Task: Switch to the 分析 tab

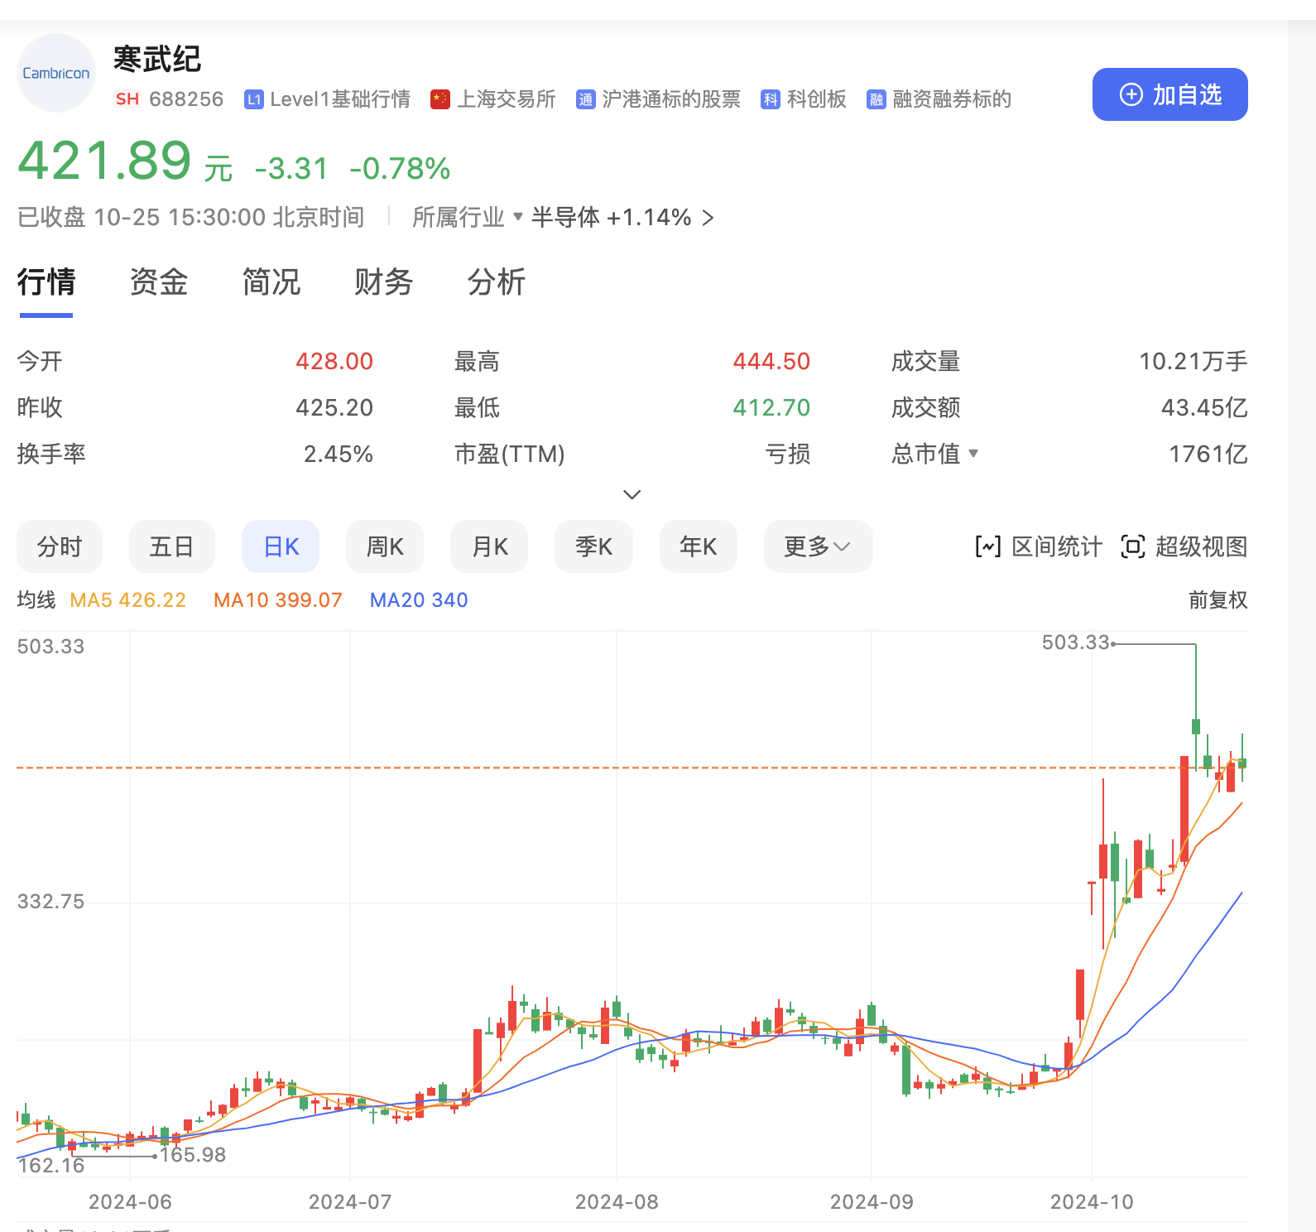Action: (x=497, y=282)
